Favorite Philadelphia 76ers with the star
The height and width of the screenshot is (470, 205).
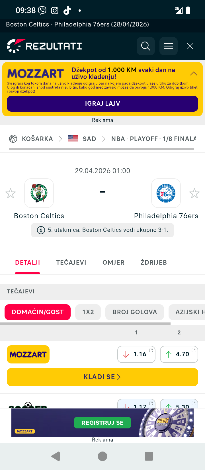tap(194, 193)
